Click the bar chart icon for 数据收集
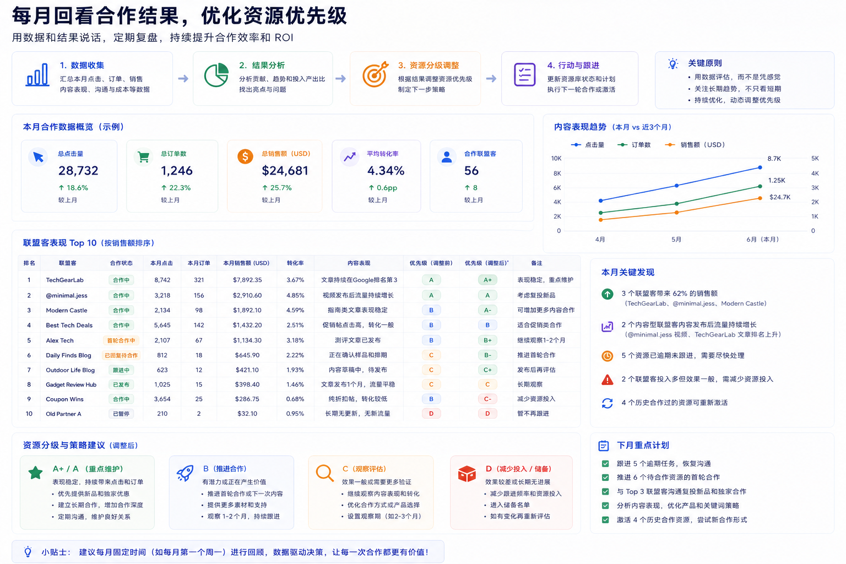Image resolution: width=846 pixels, height=564 pixels. coord(37,75)
